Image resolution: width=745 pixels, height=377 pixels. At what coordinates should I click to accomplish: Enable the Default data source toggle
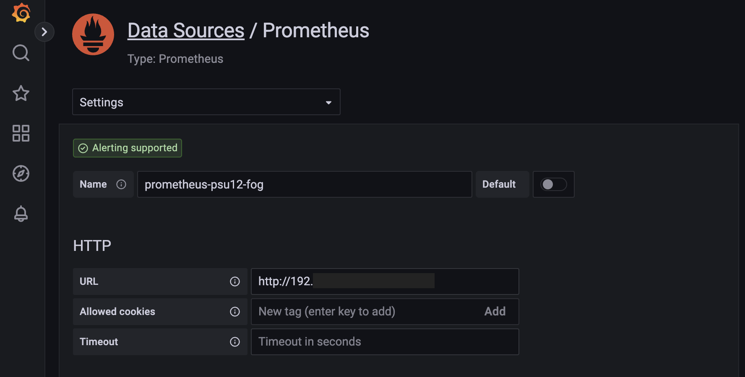553,184
